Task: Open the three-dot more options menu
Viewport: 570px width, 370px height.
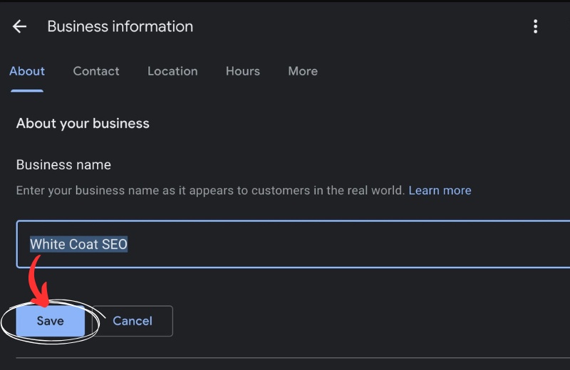Action: [535, 26]
